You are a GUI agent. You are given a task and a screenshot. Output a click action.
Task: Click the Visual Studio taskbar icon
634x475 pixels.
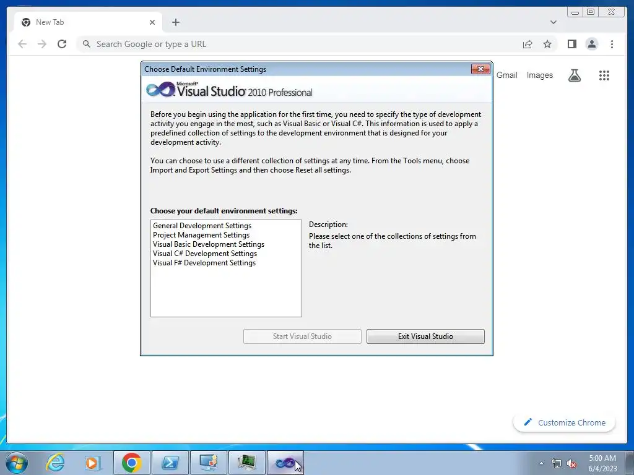click(x=285, y=463)
